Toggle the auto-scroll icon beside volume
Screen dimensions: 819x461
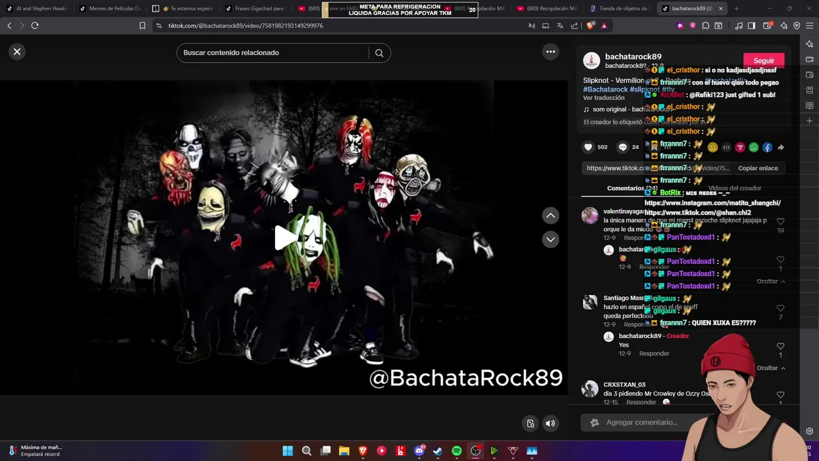530,423
